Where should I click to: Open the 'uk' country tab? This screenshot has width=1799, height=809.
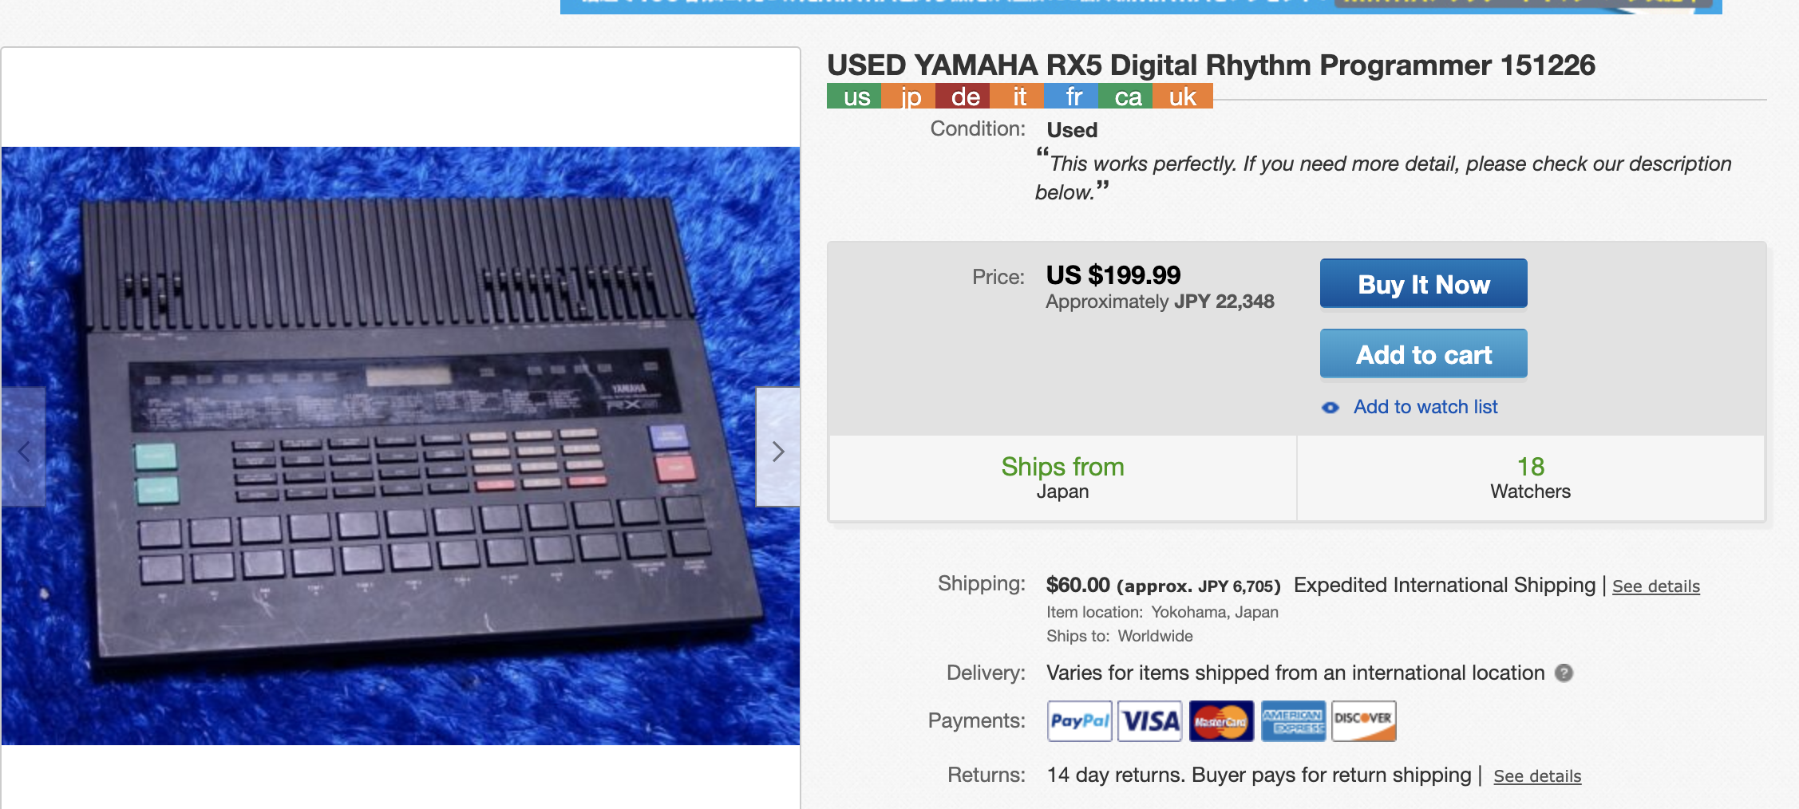(x=1183, y=96)
